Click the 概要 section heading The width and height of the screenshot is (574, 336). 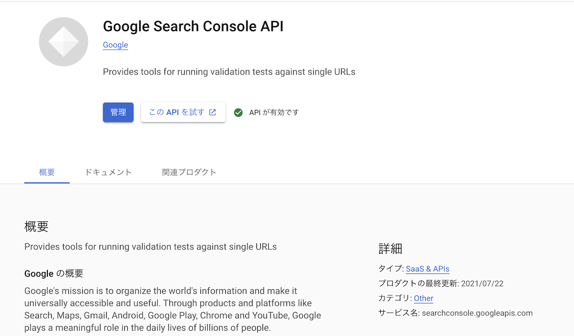[x=36, y=227]
